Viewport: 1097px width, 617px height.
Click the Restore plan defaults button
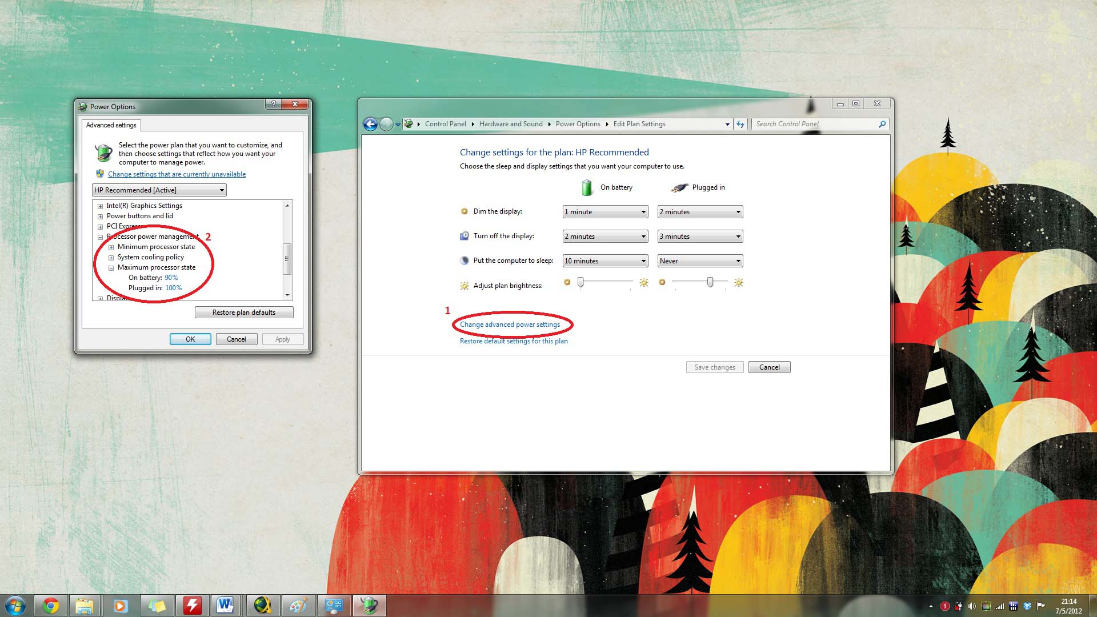coord(244,312)
